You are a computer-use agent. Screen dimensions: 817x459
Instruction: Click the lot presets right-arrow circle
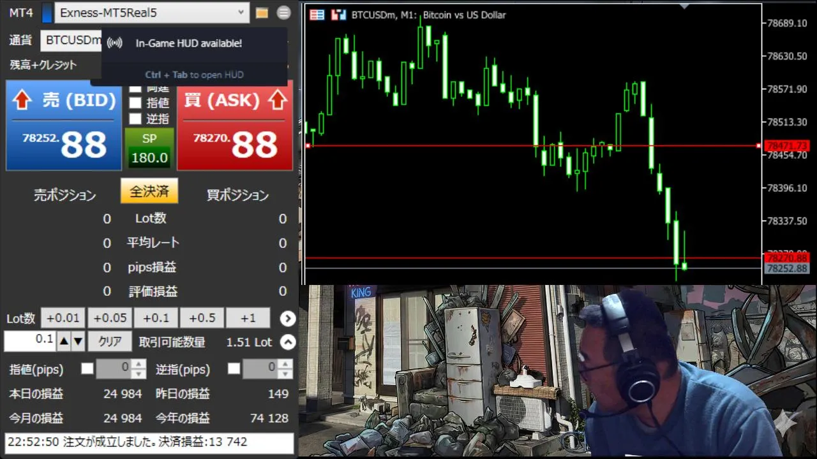point(288,318)
